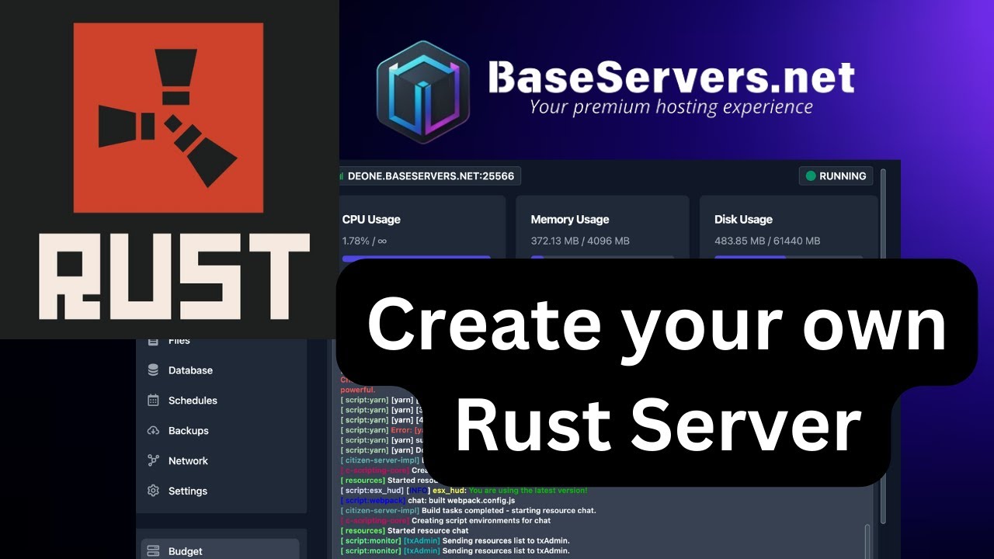The image size is (994, 559).
Task: Click the "Your premium hosting experience" tagline
Action: coord(671,107)
